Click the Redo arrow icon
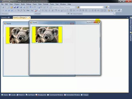132x99 pixels. 35,7
